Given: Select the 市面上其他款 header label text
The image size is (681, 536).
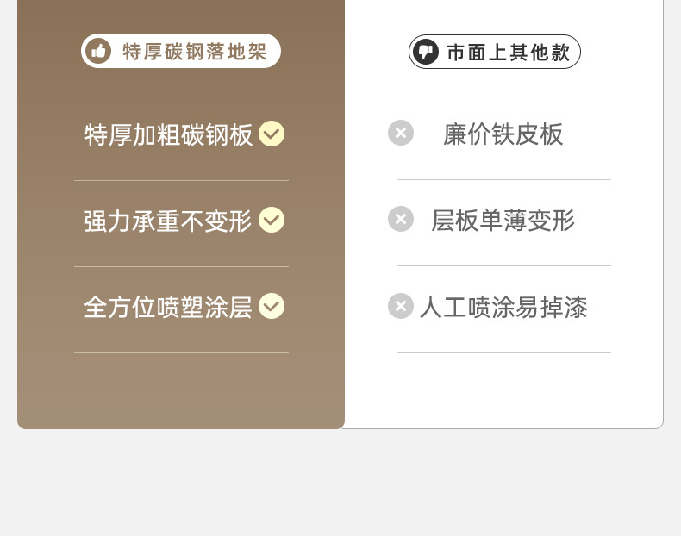Looking at the screenshot, I should click(508, 53).
